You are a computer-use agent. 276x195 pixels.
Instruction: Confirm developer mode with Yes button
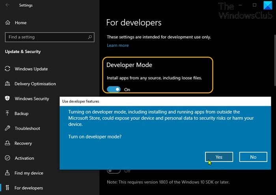click(219, 157)
